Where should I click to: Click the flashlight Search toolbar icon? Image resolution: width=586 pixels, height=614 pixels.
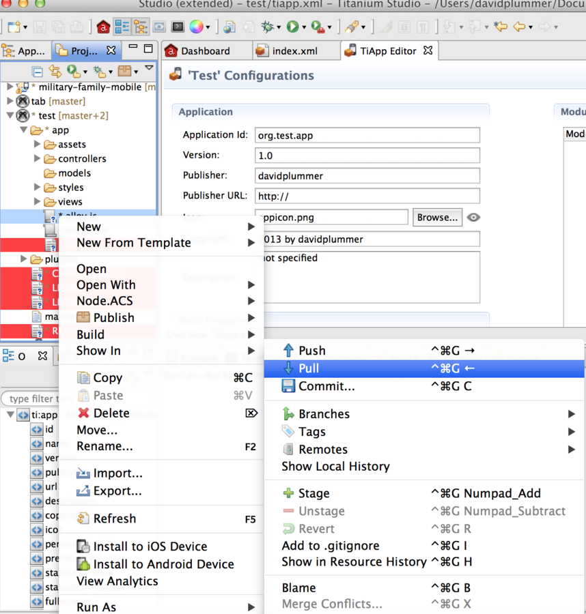pyautogui.click(x=352, y=27)
